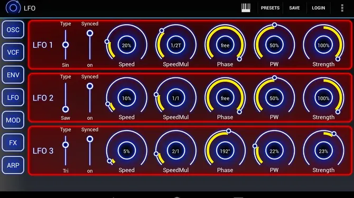Open the FX tab
The height and width of the screenshot is (198, 354).
pyautogui.click(x=13, y=143)
